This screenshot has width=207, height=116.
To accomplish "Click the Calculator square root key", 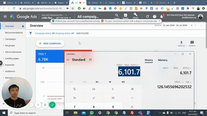I will (x=113, y=98).
